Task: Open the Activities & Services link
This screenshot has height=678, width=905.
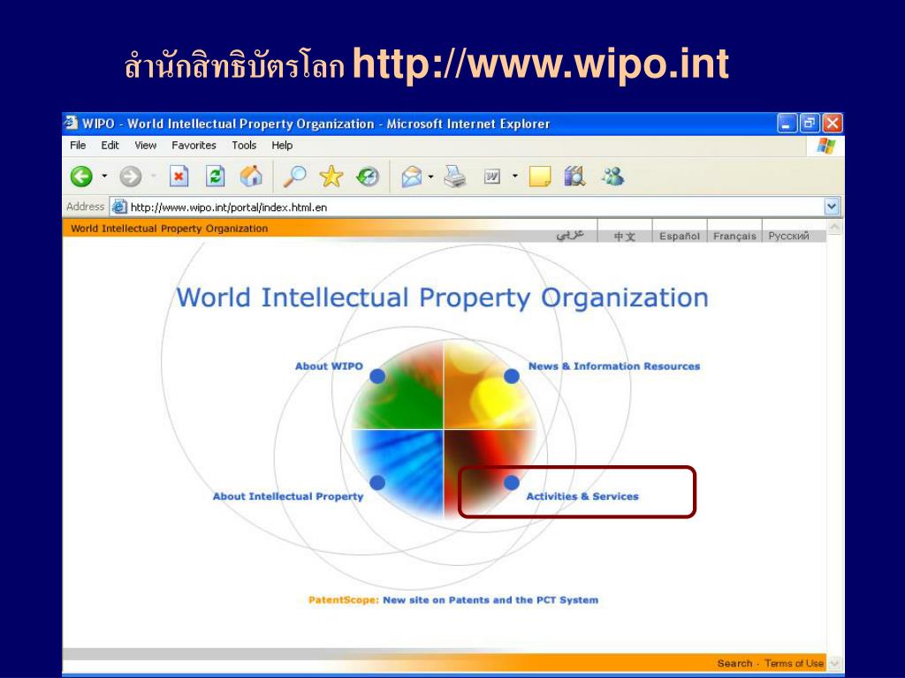Action: click(x=582, y=496)
